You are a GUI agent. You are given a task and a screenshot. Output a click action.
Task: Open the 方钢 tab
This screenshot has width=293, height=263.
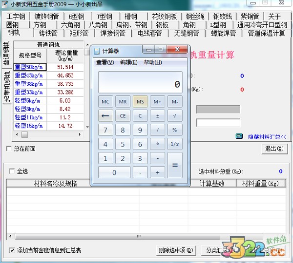tap(40, 25)
